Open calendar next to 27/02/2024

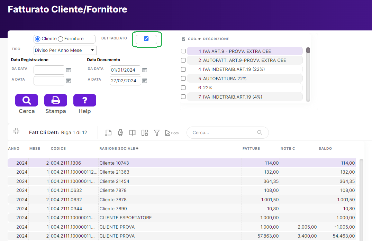click(145, 81)
